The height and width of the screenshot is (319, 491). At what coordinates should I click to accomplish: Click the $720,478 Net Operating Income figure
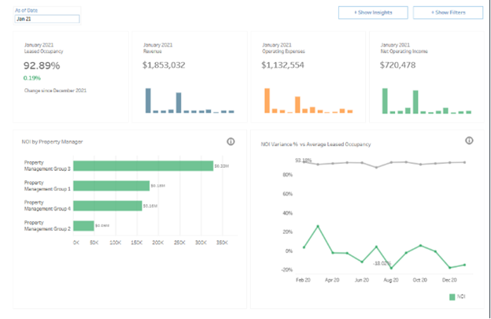[x=401, y=65]
